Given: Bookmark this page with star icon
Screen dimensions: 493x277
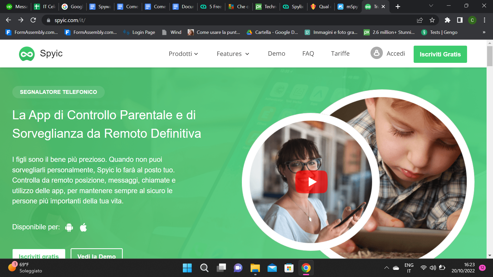Looking at the screenshot, I should click(x=432, y=20).
